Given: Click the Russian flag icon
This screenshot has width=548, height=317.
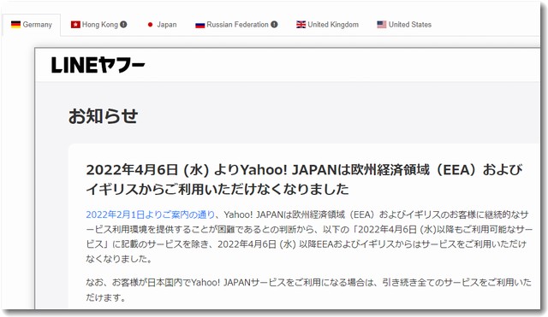Looking at the screenshot, I should pyautogui.click(x=200, y=25).
